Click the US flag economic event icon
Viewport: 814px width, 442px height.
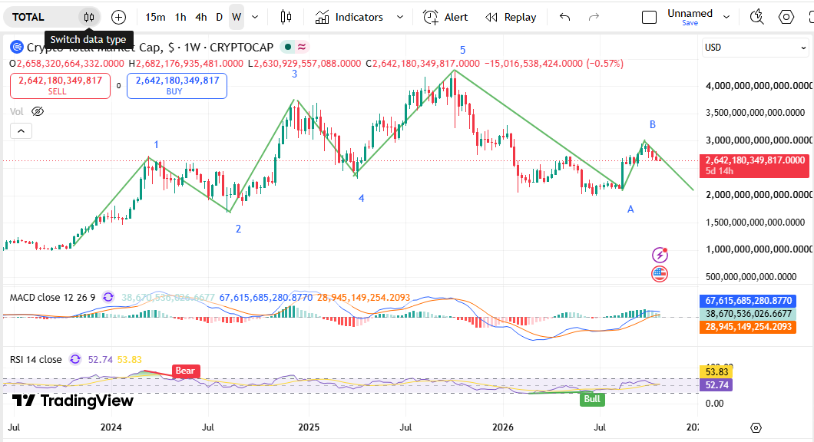click(x=660, y=273)
